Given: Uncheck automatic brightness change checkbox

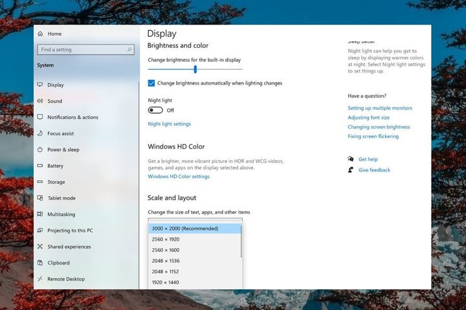Looking at the screenshot, I should click(151, 83).
